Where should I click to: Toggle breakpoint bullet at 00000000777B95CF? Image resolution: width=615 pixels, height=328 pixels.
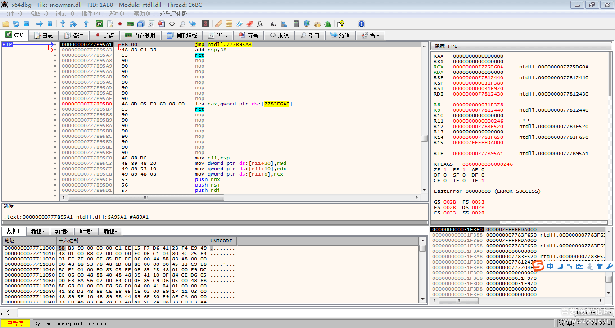[x=55, y=180]
